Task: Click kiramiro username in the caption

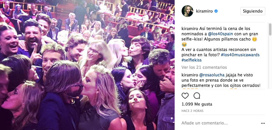Action: point(189,29)
